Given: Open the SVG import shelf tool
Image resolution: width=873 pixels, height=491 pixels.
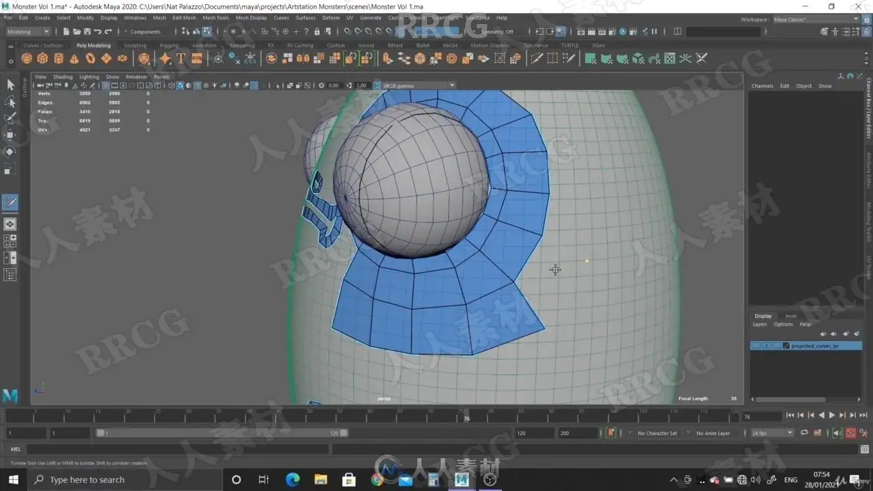Looking at the screenshot, I should click(x=196, y=59).
